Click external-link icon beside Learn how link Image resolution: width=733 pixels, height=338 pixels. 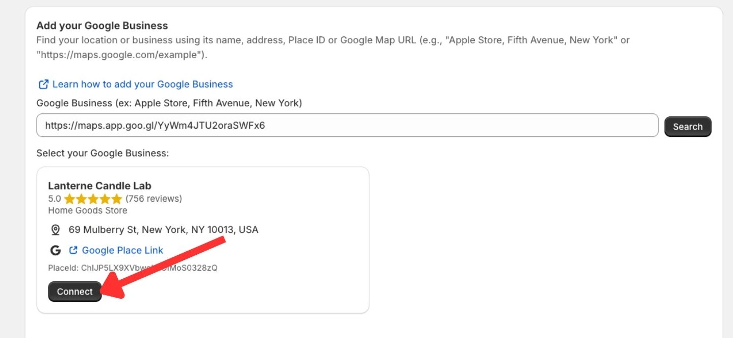[x=44, y=84]
